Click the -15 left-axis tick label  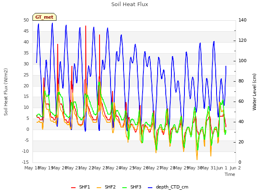[25, 162]
